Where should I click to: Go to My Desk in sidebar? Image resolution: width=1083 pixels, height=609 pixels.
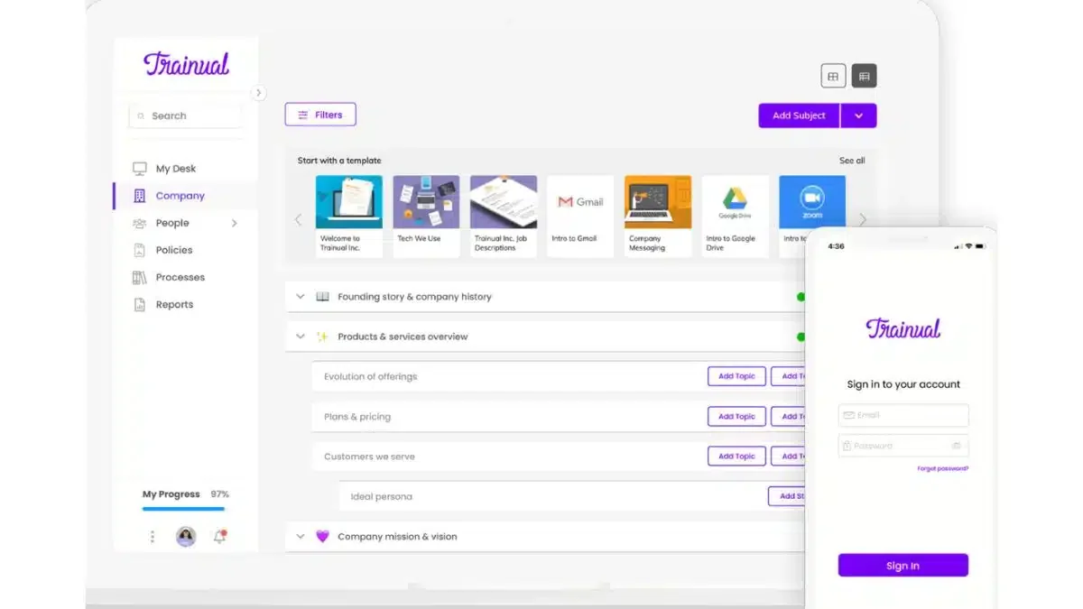pos(175,169)
